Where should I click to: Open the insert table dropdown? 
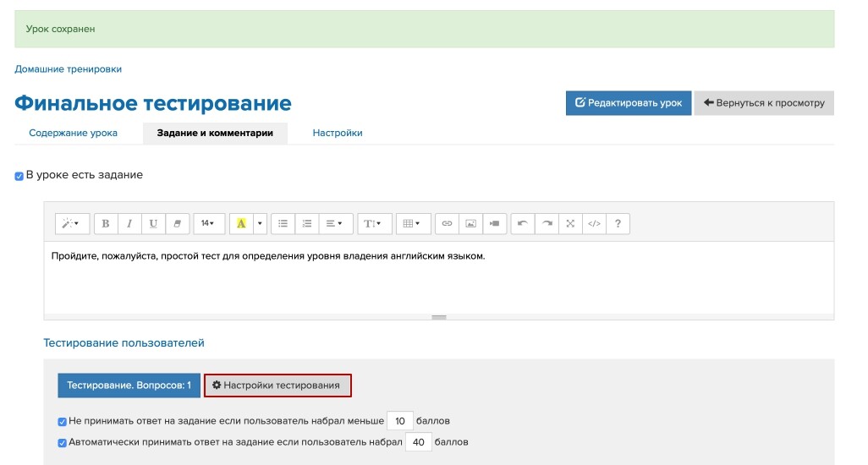(413, 223)
